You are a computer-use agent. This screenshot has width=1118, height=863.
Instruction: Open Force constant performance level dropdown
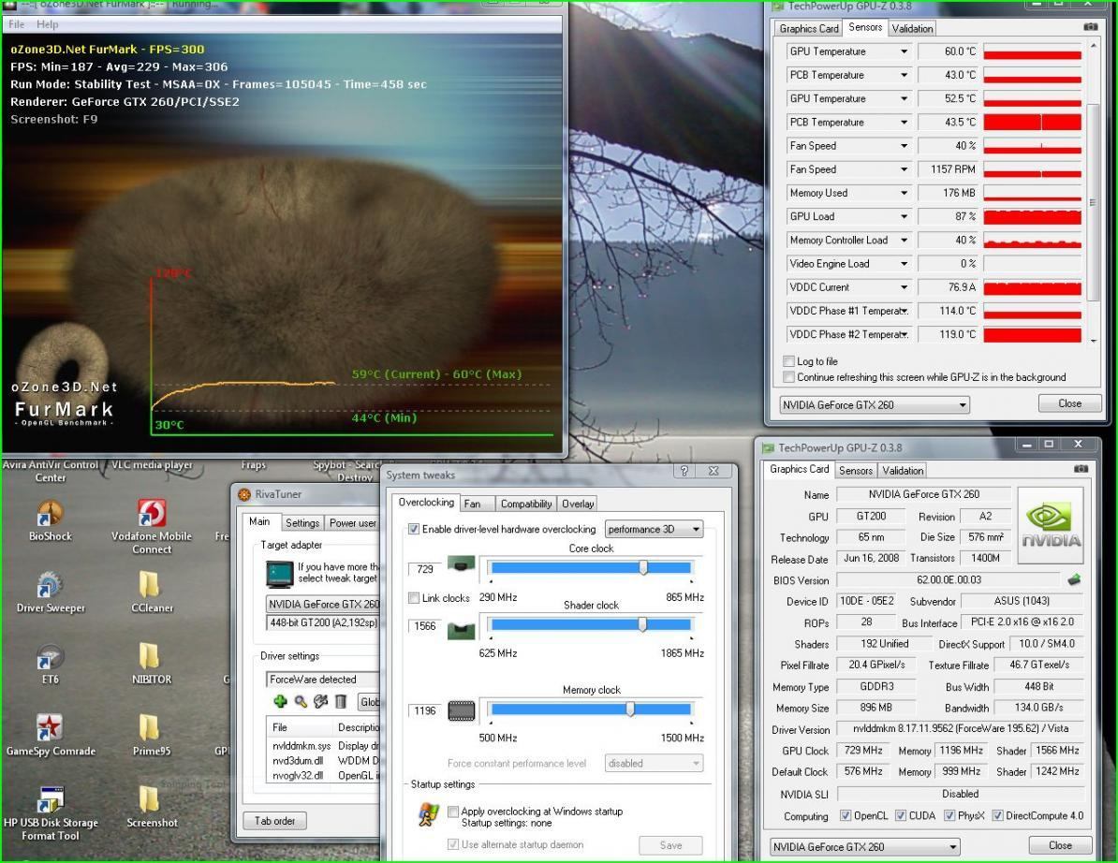click(654, 763)
